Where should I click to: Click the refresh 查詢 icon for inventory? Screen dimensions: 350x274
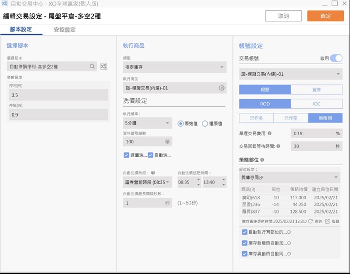(x=310, y=222)
